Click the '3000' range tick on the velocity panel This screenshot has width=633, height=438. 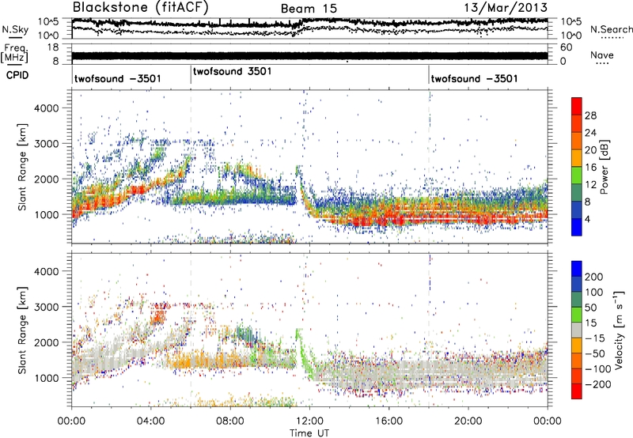[46, 307]
